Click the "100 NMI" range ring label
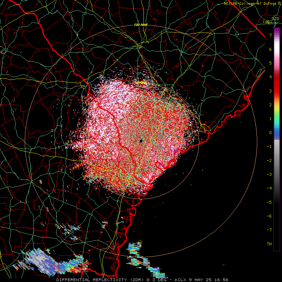The image size is (282, 282). point(141,25)
